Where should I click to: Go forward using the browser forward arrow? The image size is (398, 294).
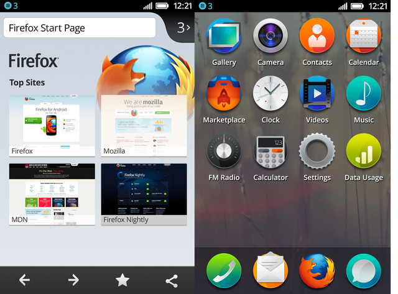click(x=73, y=280)
